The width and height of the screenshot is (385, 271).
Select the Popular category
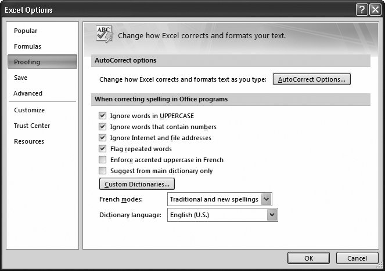26,31
